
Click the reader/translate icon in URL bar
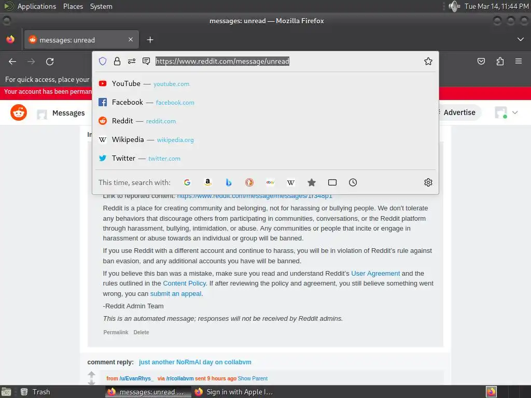tap(146, 61)
